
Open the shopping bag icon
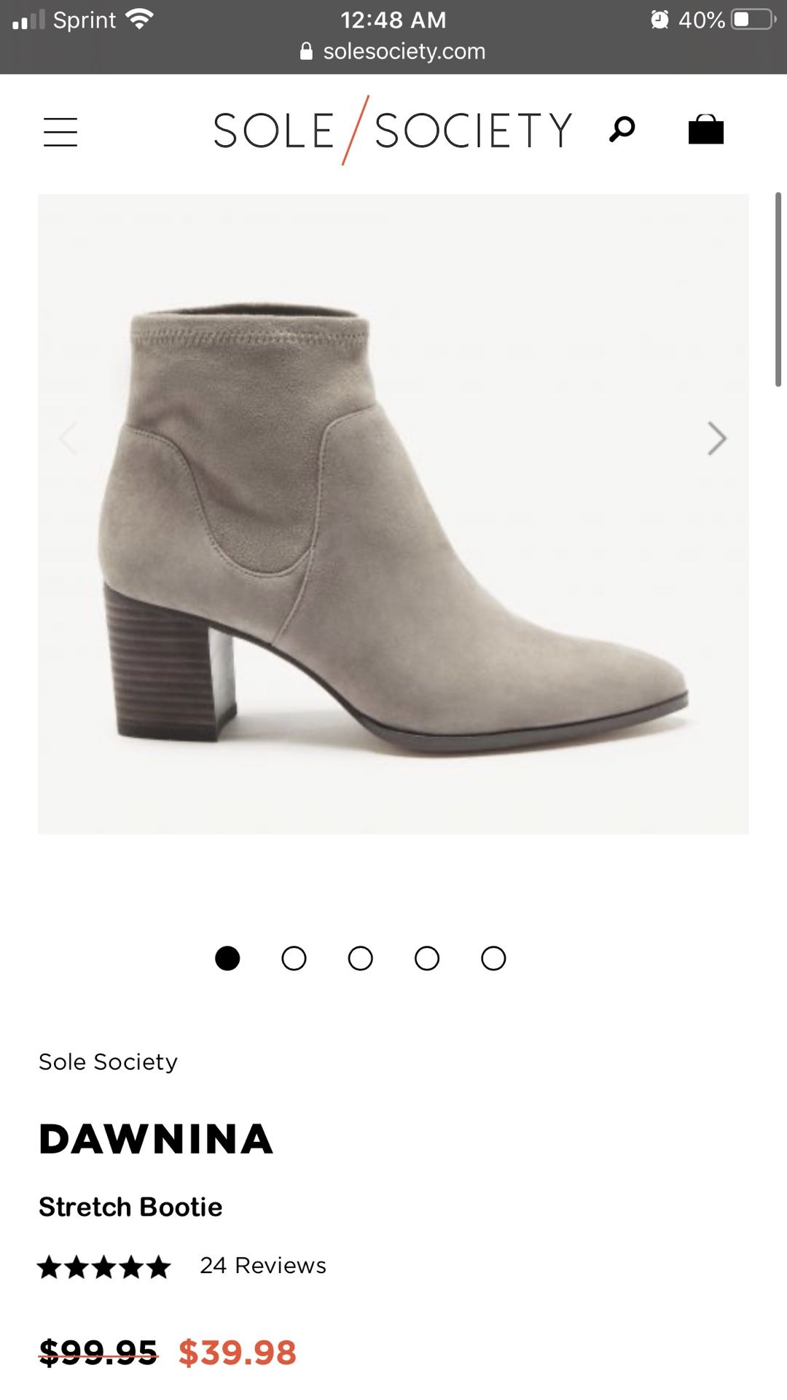pyautogui.click(x=706, y=129)
